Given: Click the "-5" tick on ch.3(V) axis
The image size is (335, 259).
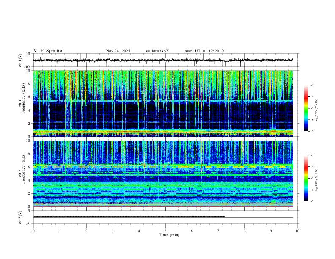Looking at the screenshot, I should pos(29,224).
